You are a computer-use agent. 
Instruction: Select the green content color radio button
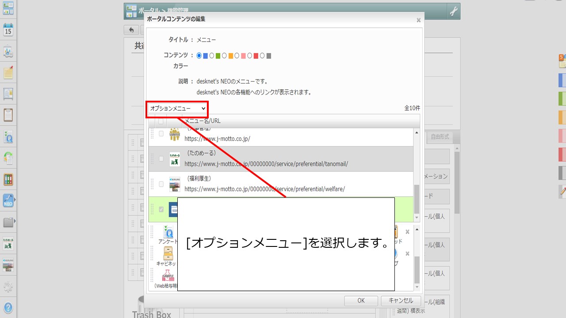pyautogui.click(x=212, y=56)
